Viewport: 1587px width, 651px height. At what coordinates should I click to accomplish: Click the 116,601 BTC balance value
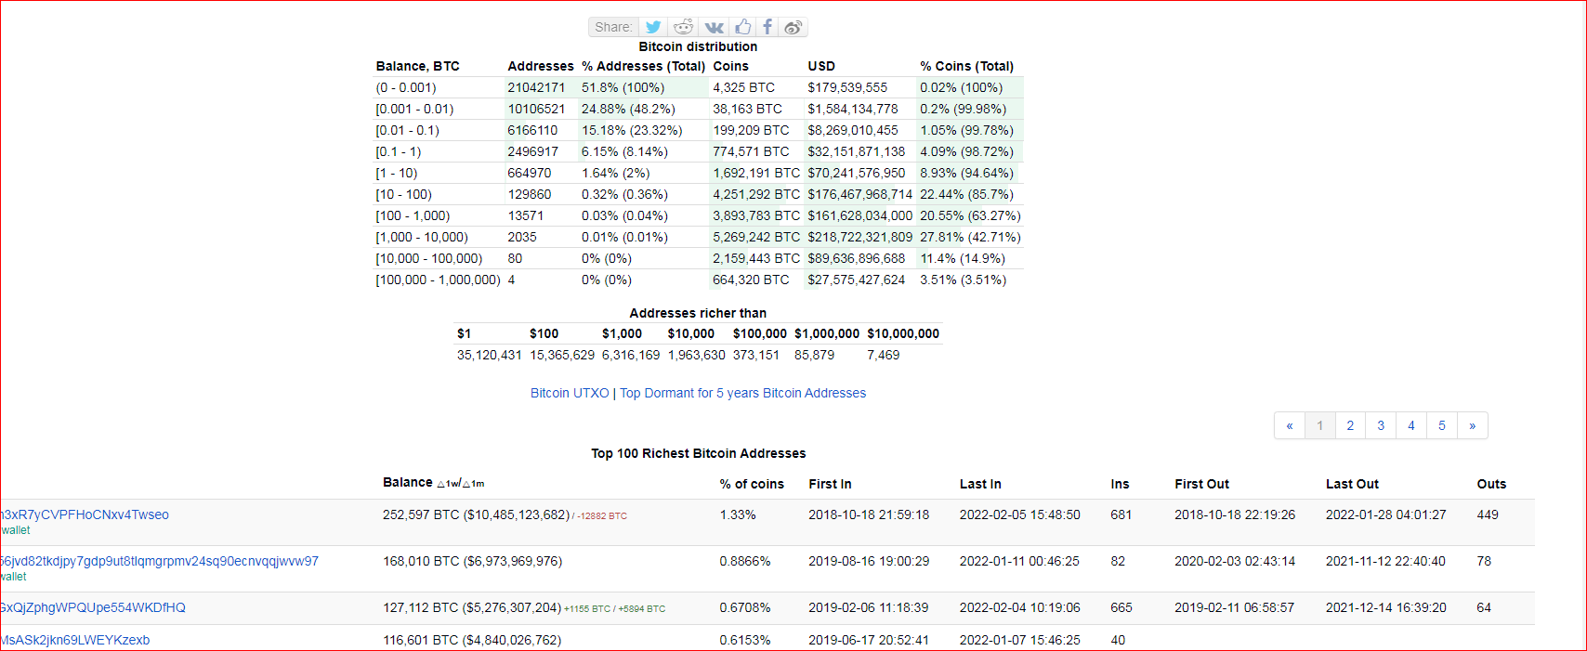pos(421,640)
